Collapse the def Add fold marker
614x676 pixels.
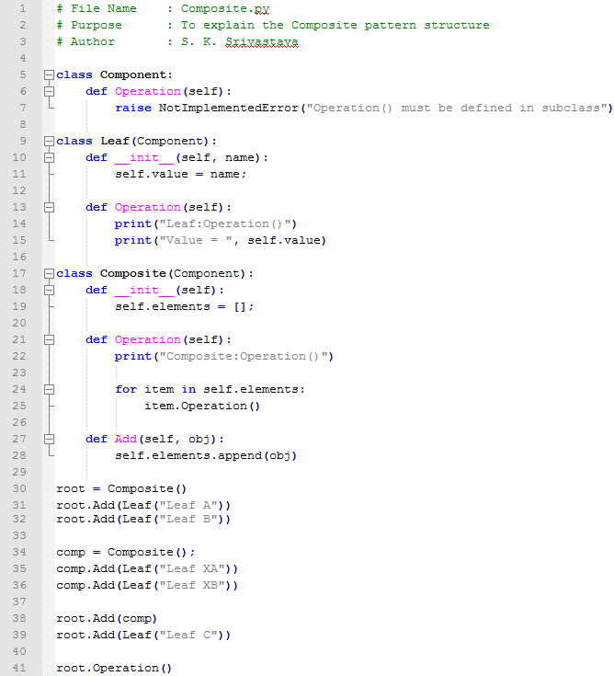click(x=49, y=439)
